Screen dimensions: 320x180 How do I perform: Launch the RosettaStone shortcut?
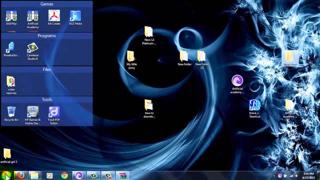[11, 49]
